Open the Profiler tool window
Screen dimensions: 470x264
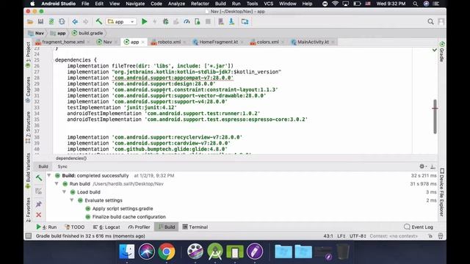click(139, 227)
